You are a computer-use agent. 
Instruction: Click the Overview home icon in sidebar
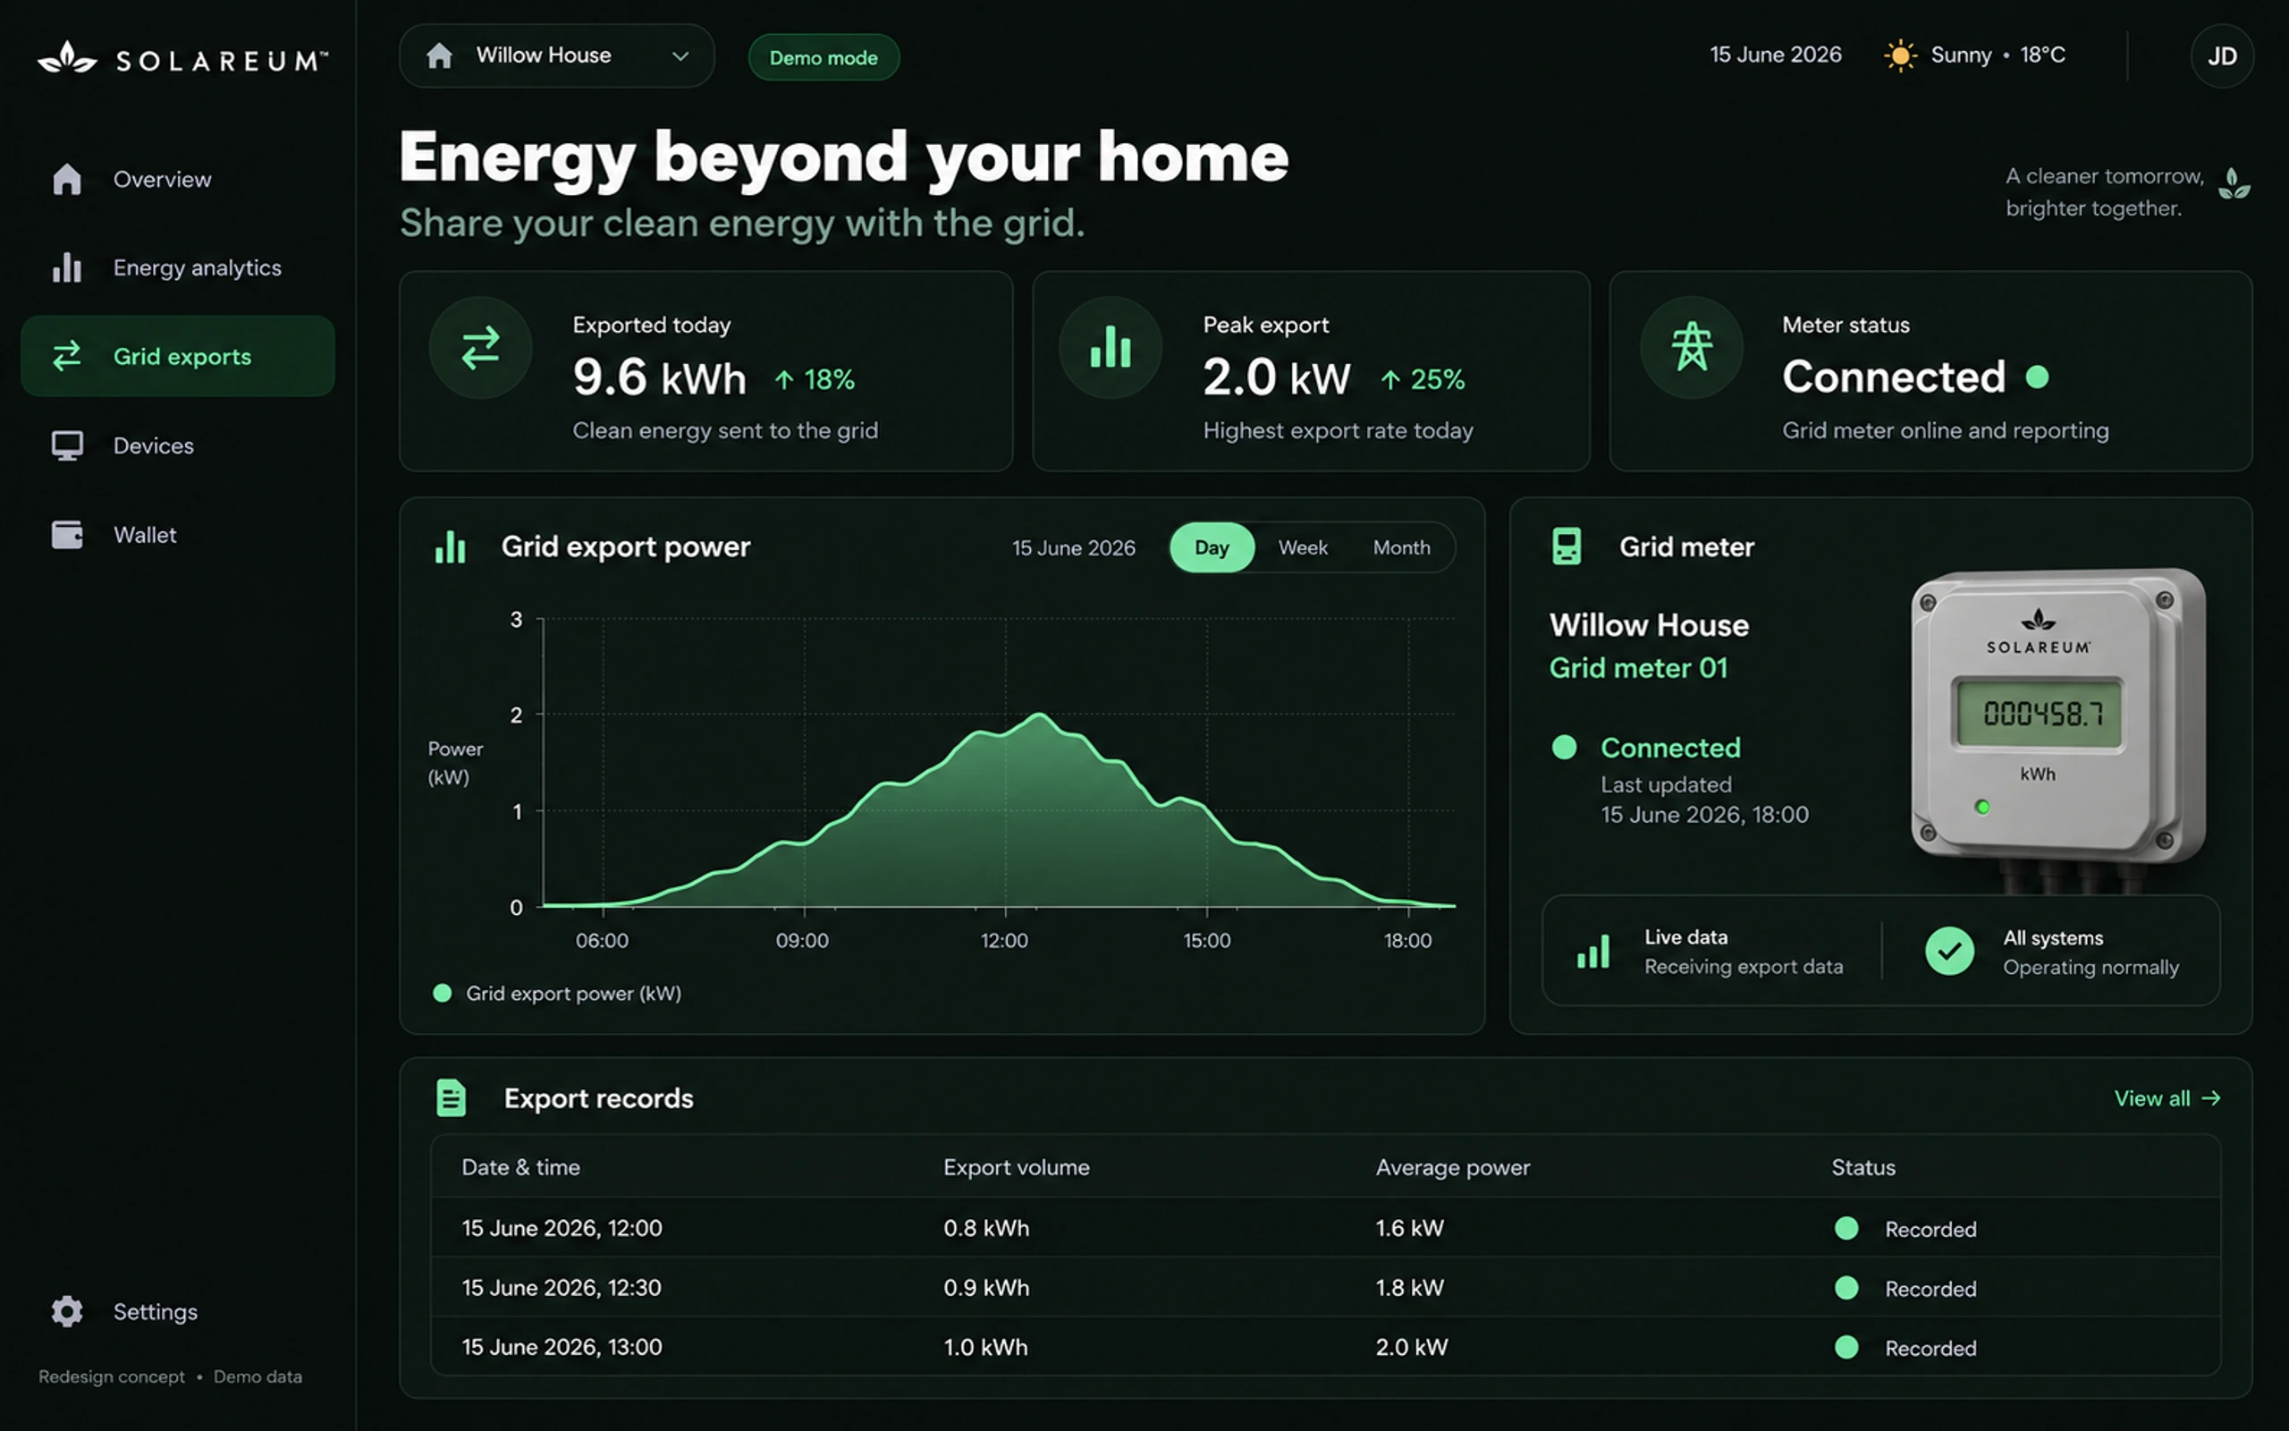[x=67, y=179]
